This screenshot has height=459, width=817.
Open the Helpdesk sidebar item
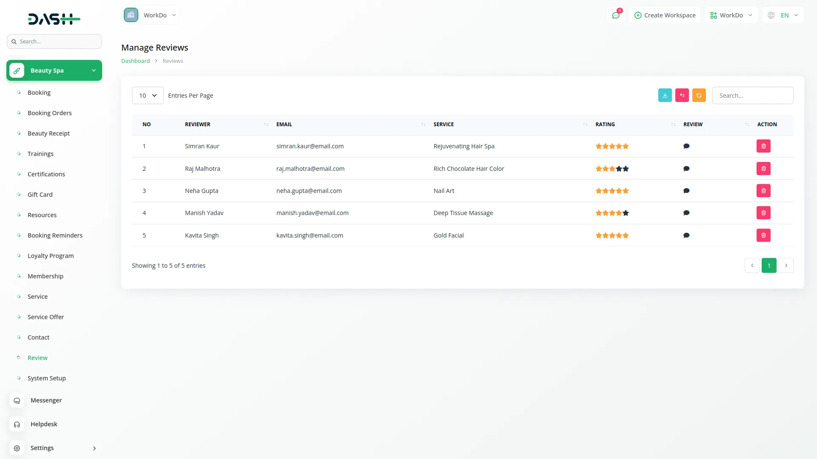[44, 424]
